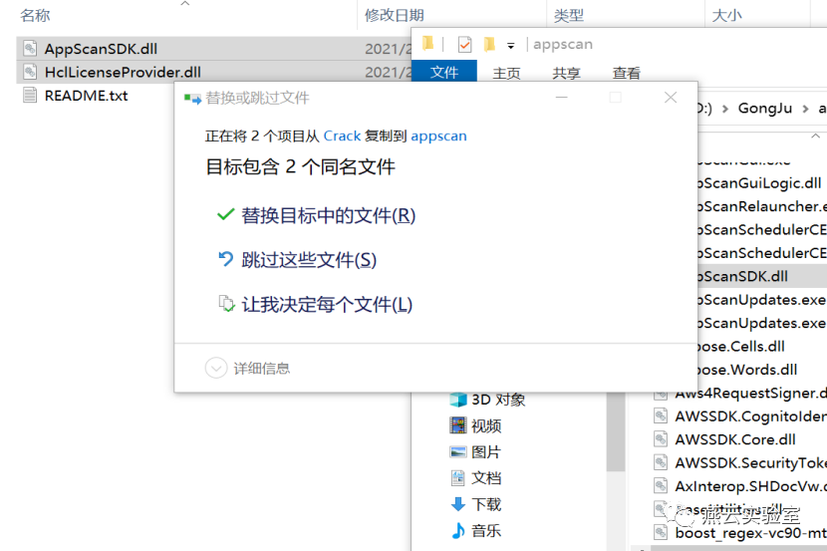The image size is (827, 551).
Task: Click the green checkmark replace icon
Action: (226, 214)
